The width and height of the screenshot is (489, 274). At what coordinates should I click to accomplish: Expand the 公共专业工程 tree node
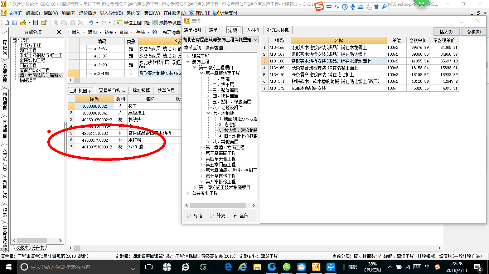(188, 193)
